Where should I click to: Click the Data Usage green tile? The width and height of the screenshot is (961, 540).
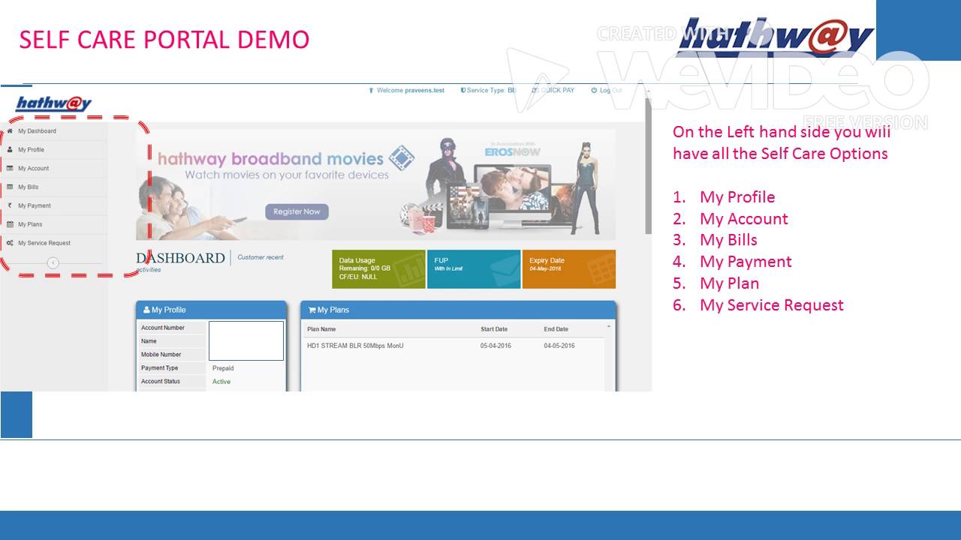378,268
